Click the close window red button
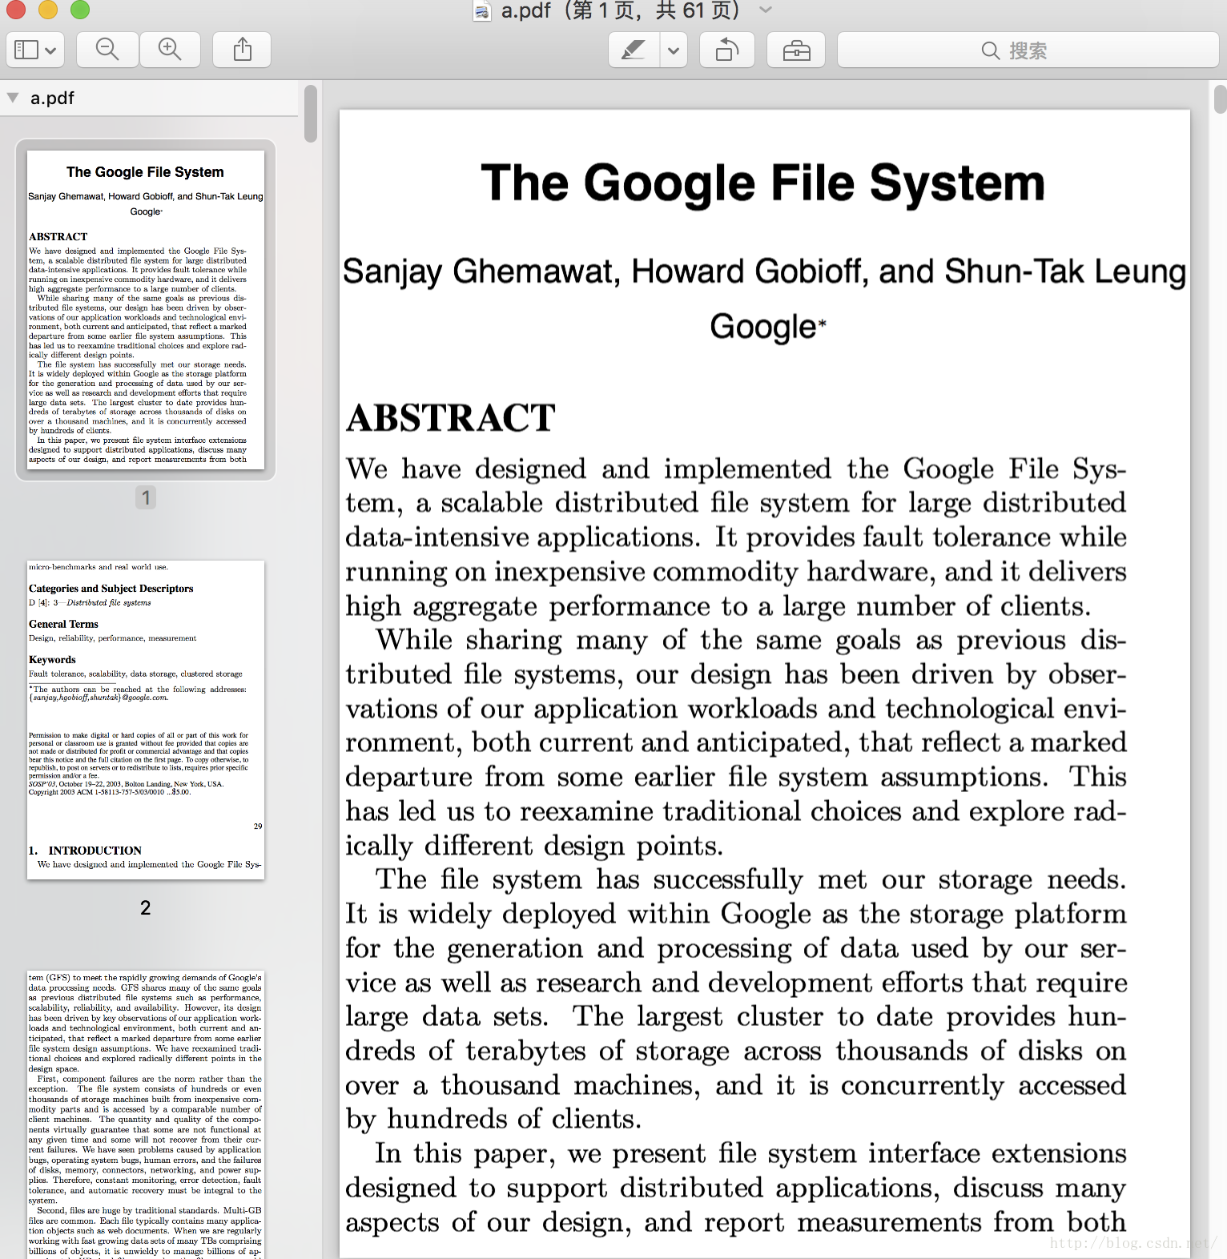 point(16,10)
